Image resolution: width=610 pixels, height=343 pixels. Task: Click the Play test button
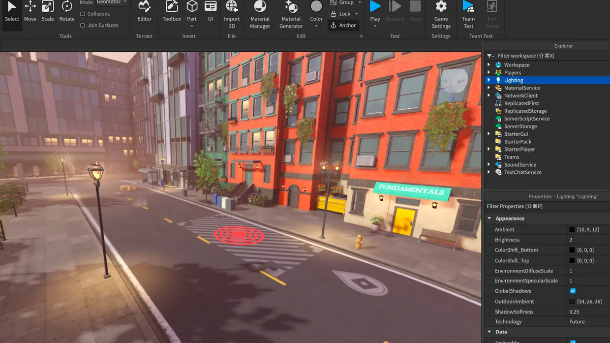[375, 11]
